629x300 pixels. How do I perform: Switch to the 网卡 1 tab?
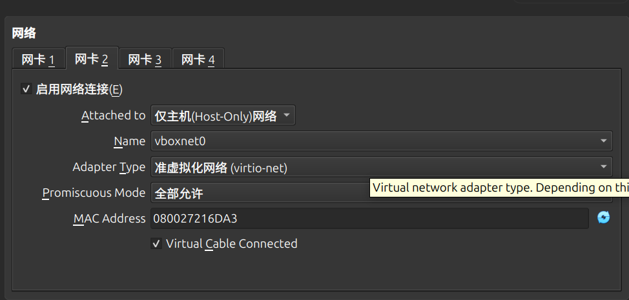[x=38, y=60]
